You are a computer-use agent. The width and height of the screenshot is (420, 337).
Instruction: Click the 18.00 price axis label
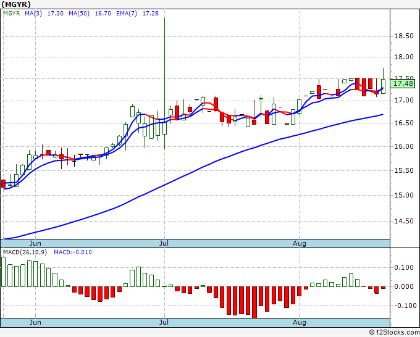[404, 57]
